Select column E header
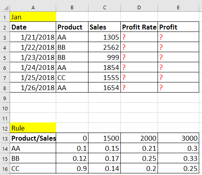The width and height of the screenshot is (202, 175). (178, 8)
